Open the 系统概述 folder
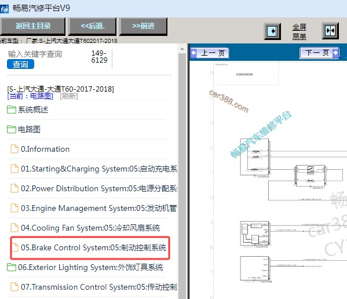The height and width of the screenshot is (299, 347). point(28,110)
